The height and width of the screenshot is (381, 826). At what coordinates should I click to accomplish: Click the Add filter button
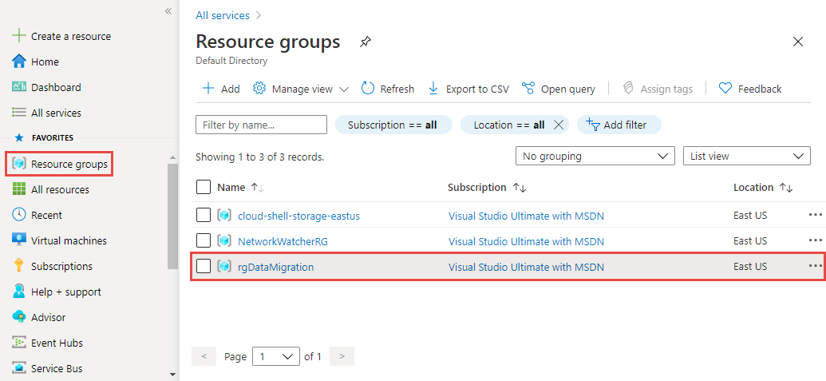click(619, 125)
